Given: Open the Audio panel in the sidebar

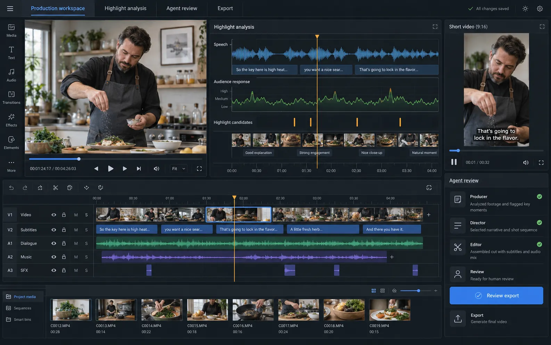Looking at the screenshot, I should pyautogui.click(x=11, y=75).
